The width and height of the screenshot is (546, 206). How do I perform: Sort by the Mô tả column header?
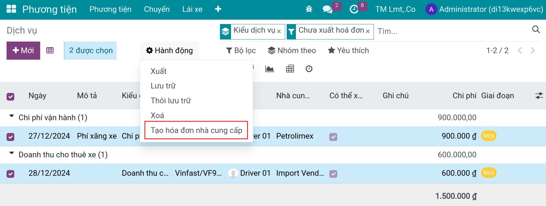click(x=87, y=96)
